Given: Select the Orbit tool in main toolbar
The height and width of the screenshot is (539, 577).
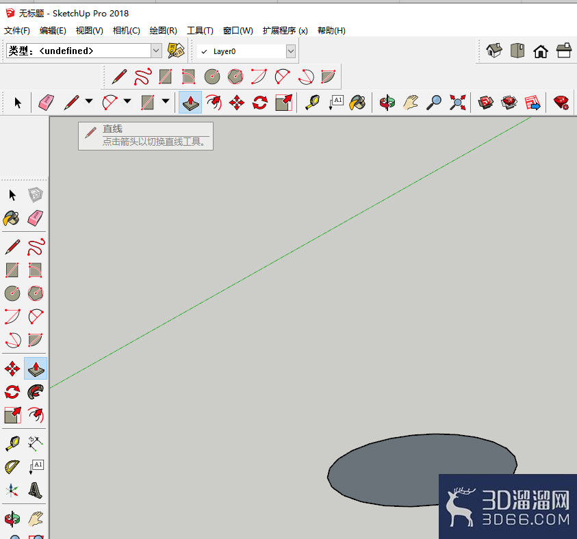Looking at the screenshot, I should (x=387, y=103).
